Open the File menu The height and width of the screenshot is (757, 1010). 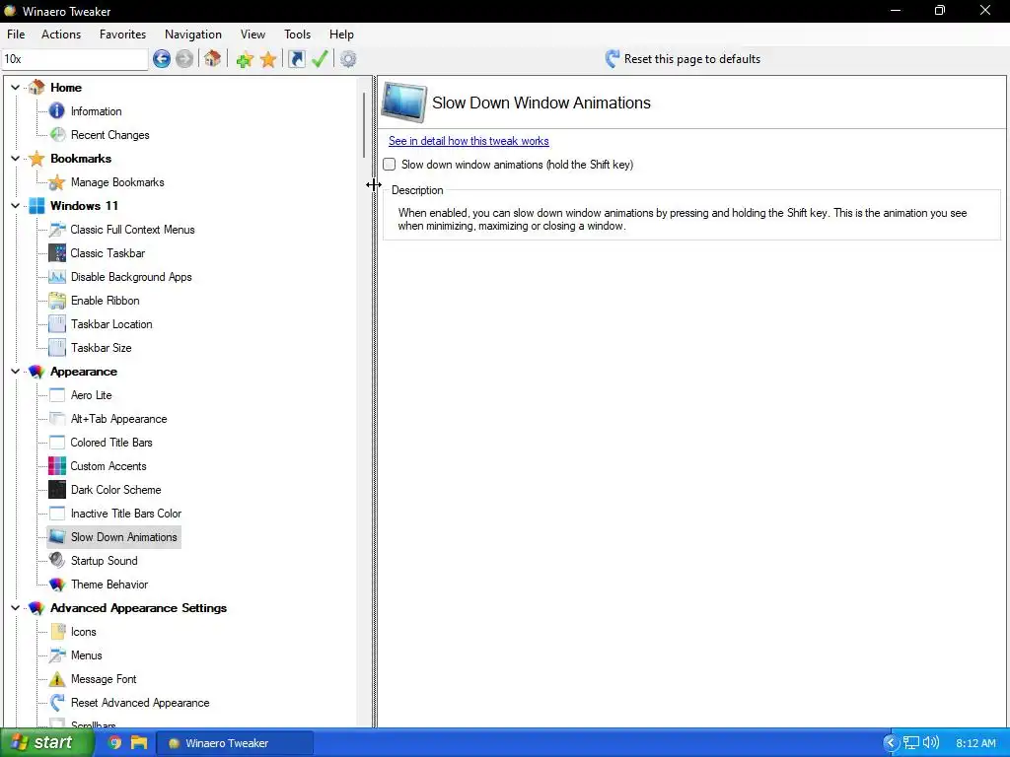tap(16, 34)
